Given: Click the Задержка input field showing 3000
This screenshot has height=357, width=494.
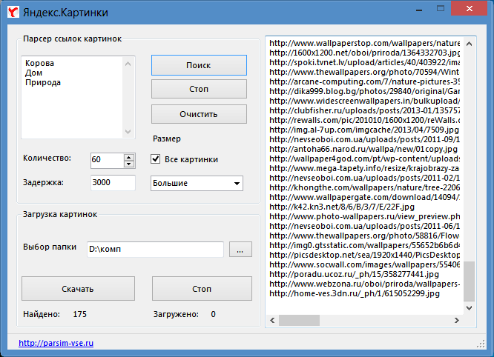Looking at the screenshot, I should (x=112, y=183).
